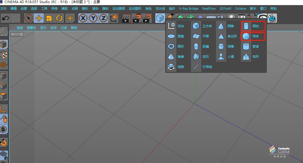Create a Landscape (地形) primitive

coord(251,57)
